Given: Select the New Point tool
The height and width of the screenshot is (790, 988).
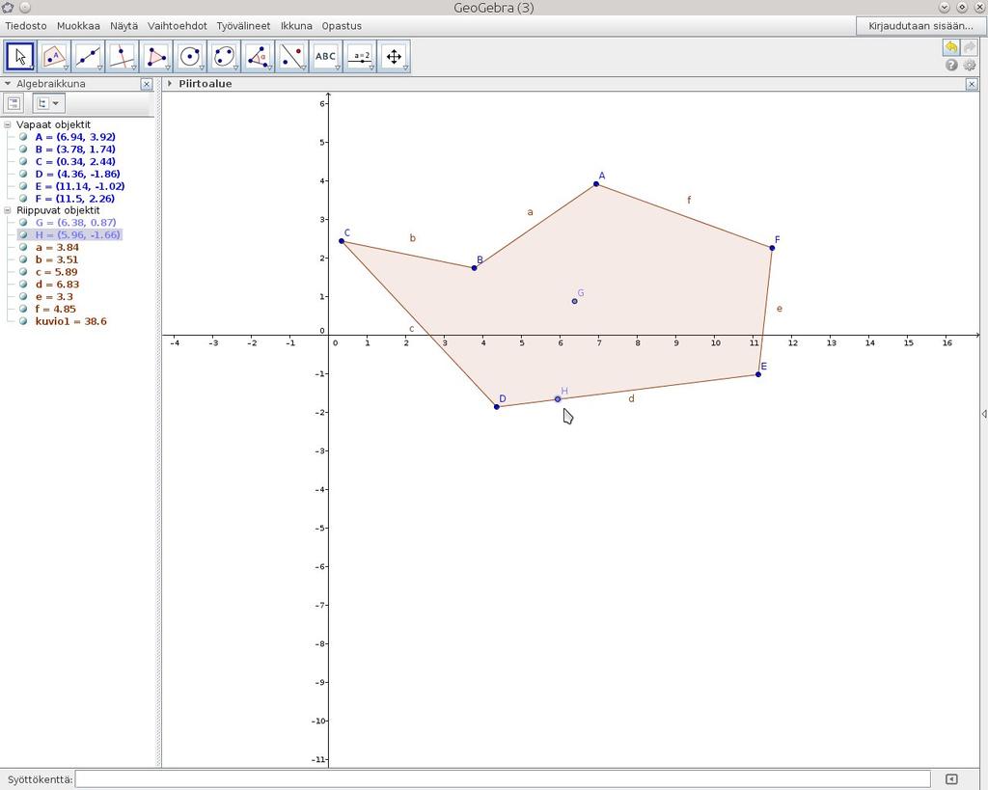Looking at the screenshot, I should (54, 57).
